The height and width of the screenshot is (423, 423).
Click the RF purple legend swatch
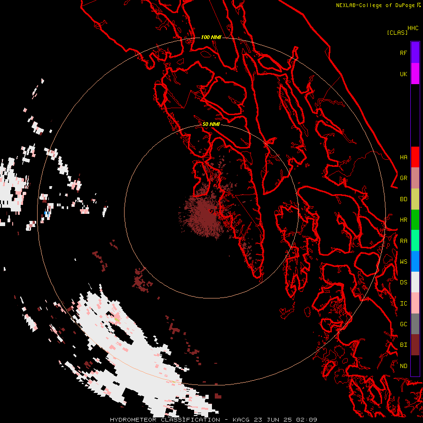415,53
